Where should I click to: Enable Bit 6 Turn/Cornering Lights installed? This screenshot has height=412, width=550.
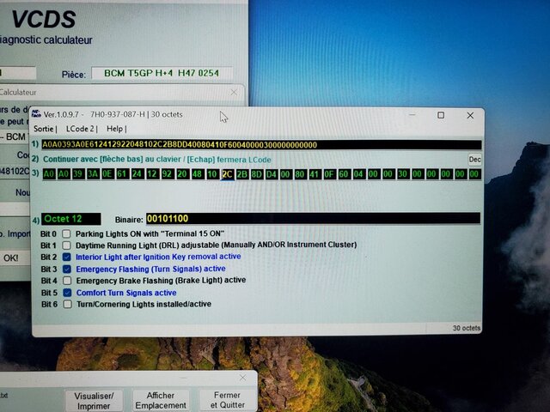pos(67,304)
